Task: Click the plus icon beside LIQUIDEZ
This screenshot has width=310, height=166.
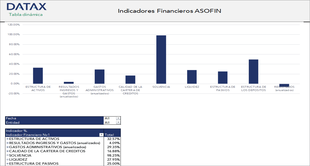Action: click(7, 159)
